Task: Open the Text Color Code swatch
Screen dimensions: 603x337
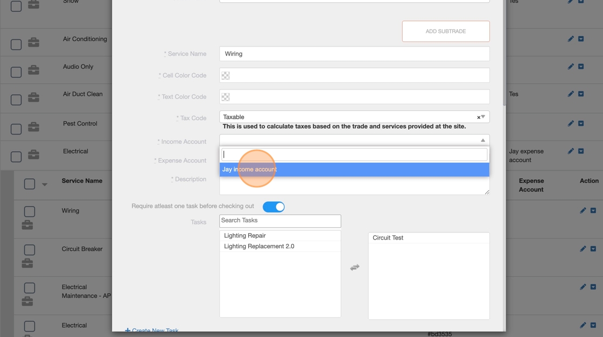Action: pyautogui.click(x=226, y=97)
